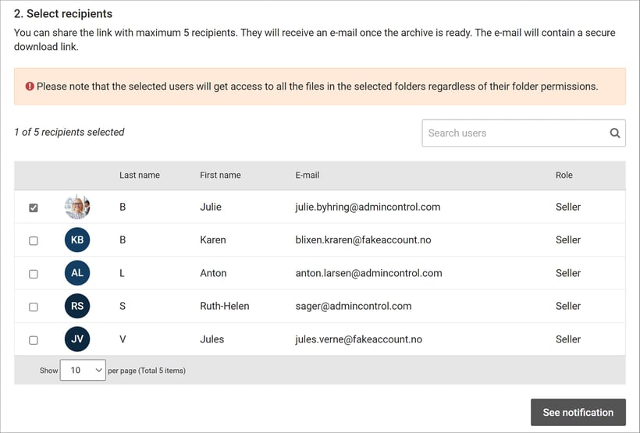Tick the checkbox for Anton
This screenshot has width=640, height=433.
33,274
